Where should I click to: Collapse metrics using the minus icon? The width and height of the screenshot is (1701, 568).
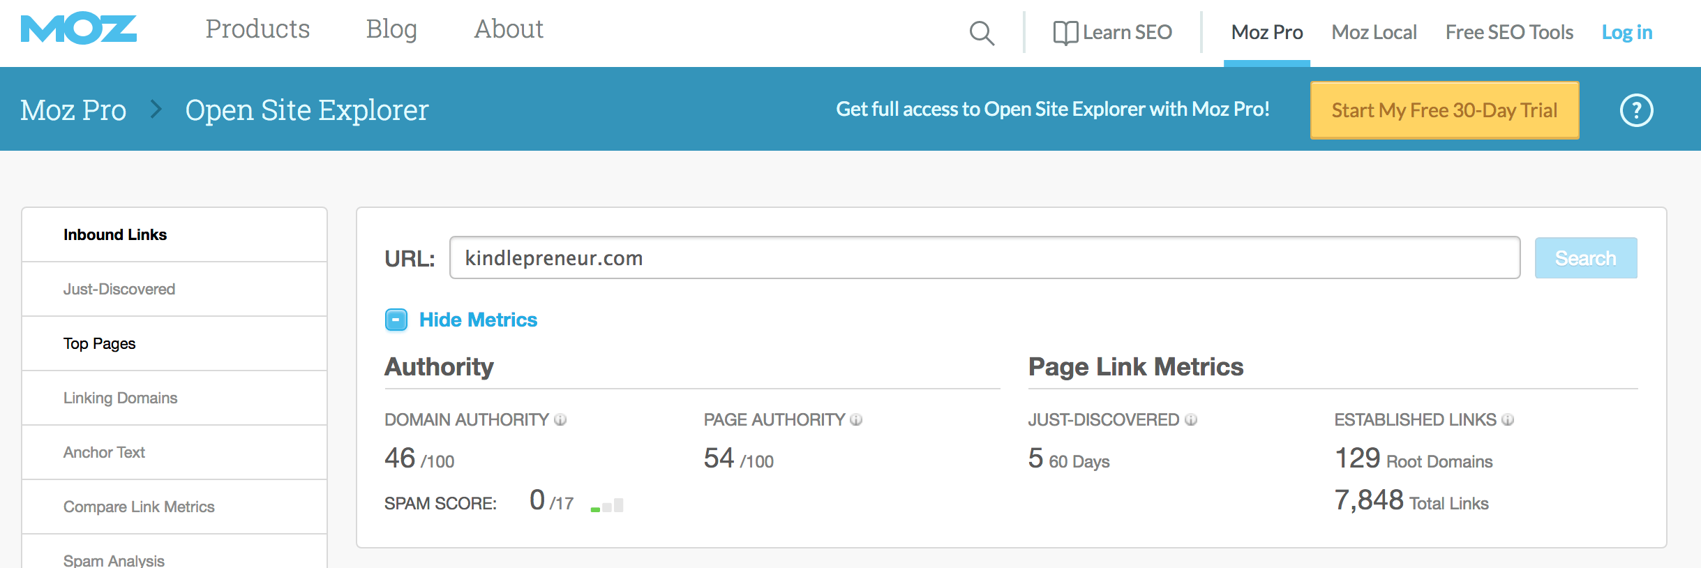(x=396, y=320)
